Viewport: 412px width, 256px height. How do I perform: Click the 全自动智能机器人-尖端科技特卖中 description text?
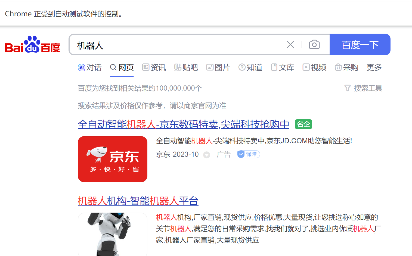tap(254, 141)
